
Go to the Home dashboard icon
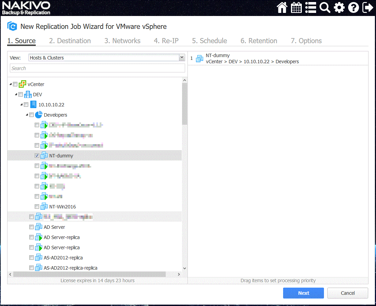282,7
